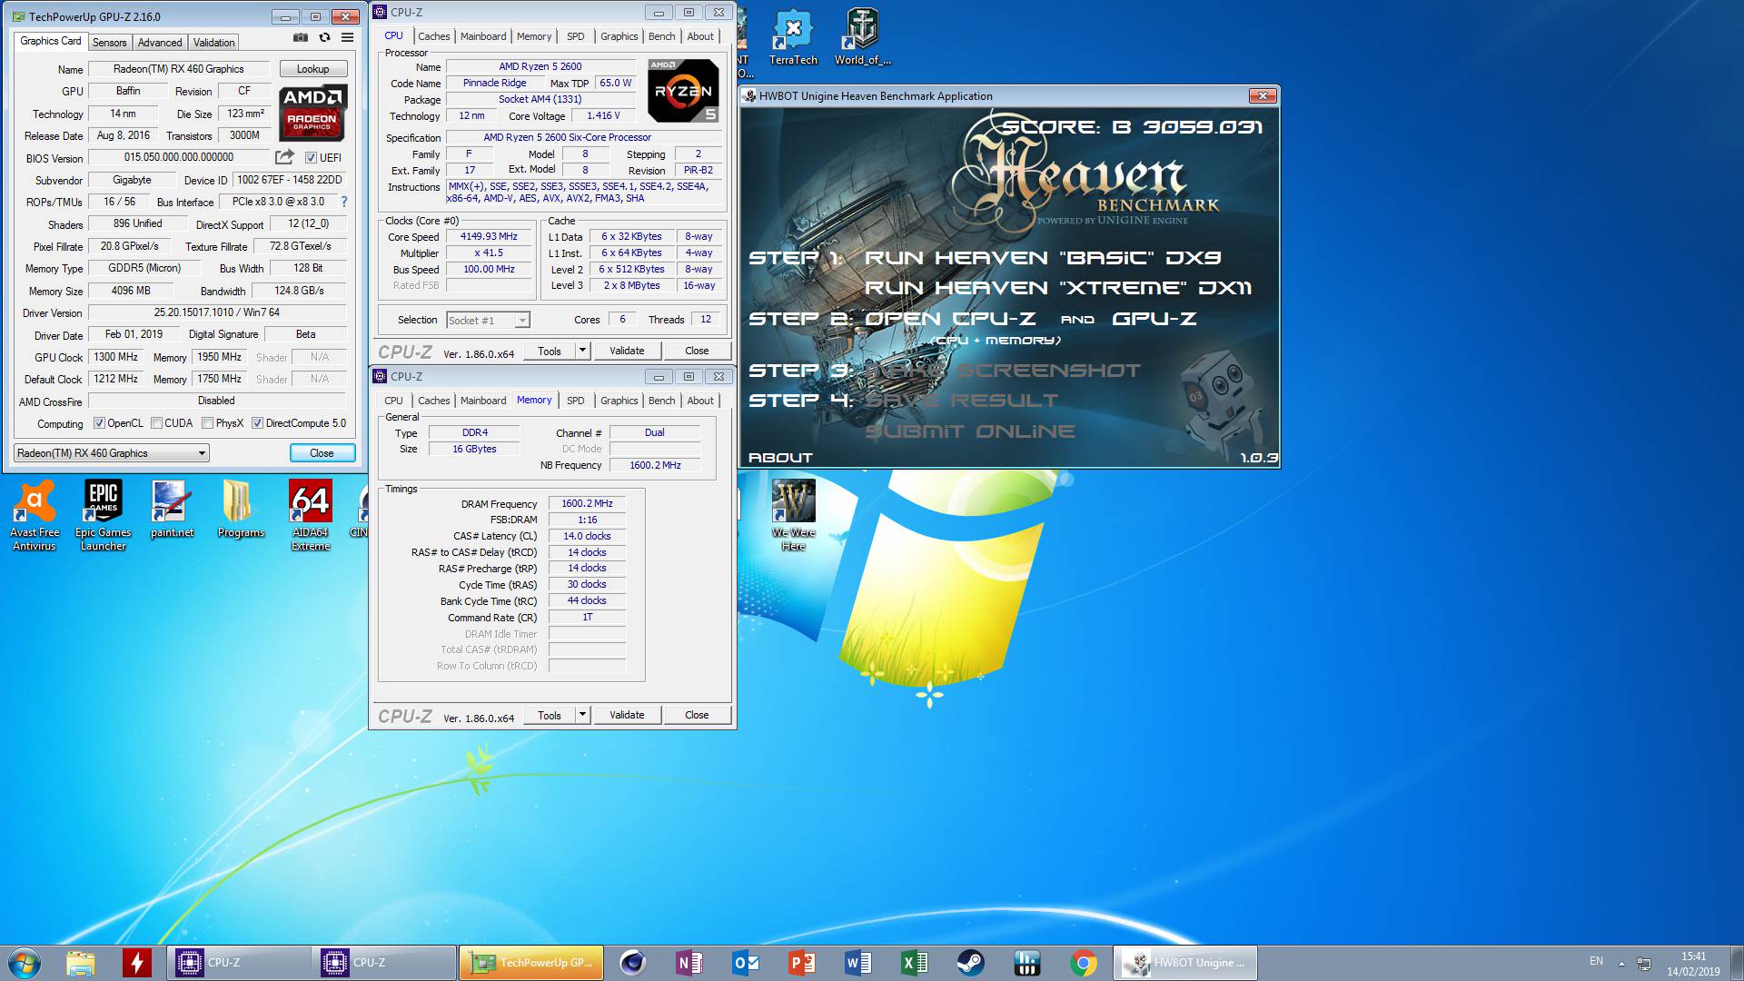
Task: Click Submit Online in Heaven app
Action: point(970,431)
